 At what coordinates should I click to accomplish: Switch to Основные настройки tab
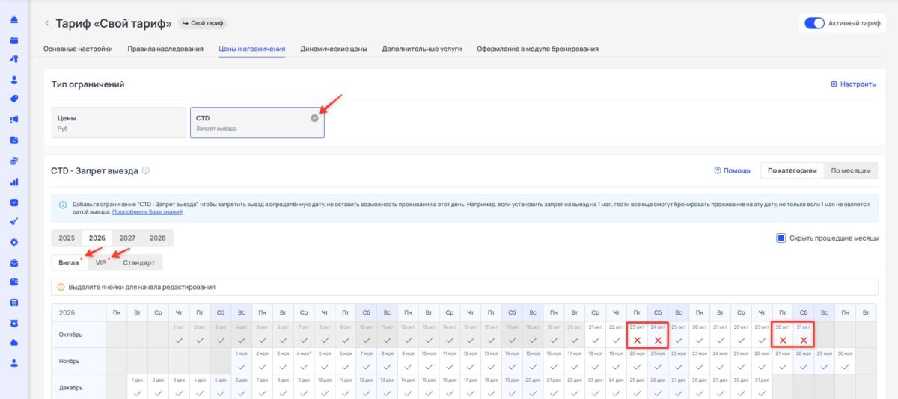pos(78,49)
